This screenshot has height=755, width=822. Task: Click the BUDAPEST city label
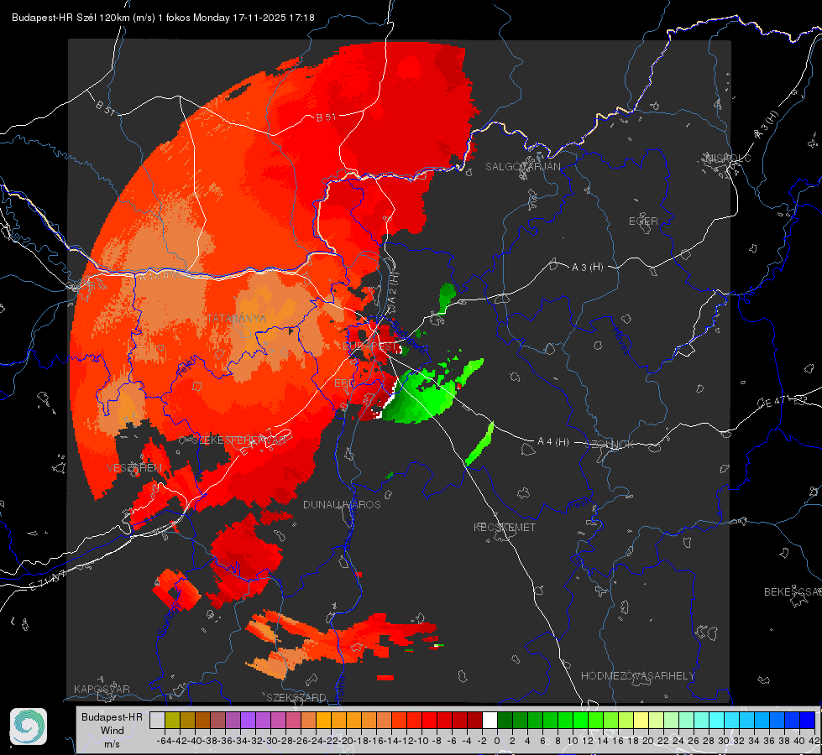click(x=369, y=346)
